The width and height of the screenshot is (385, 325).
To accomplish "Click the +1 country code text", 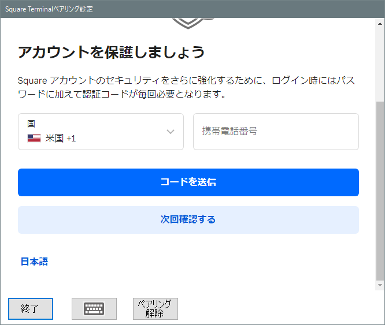I will point(71,139).
